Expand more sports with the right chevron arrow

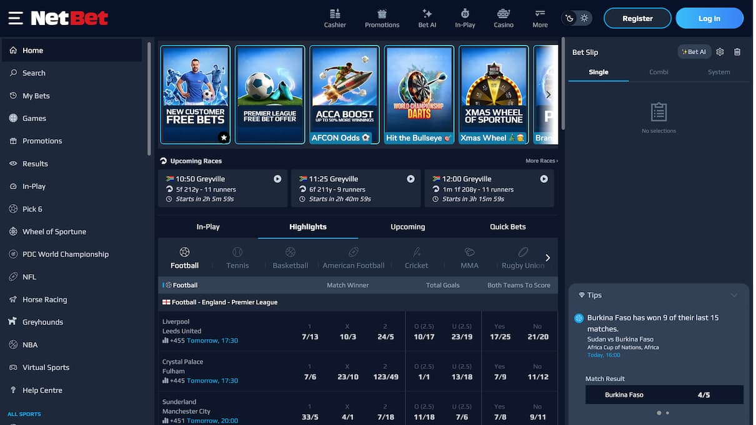click(547, 257)
